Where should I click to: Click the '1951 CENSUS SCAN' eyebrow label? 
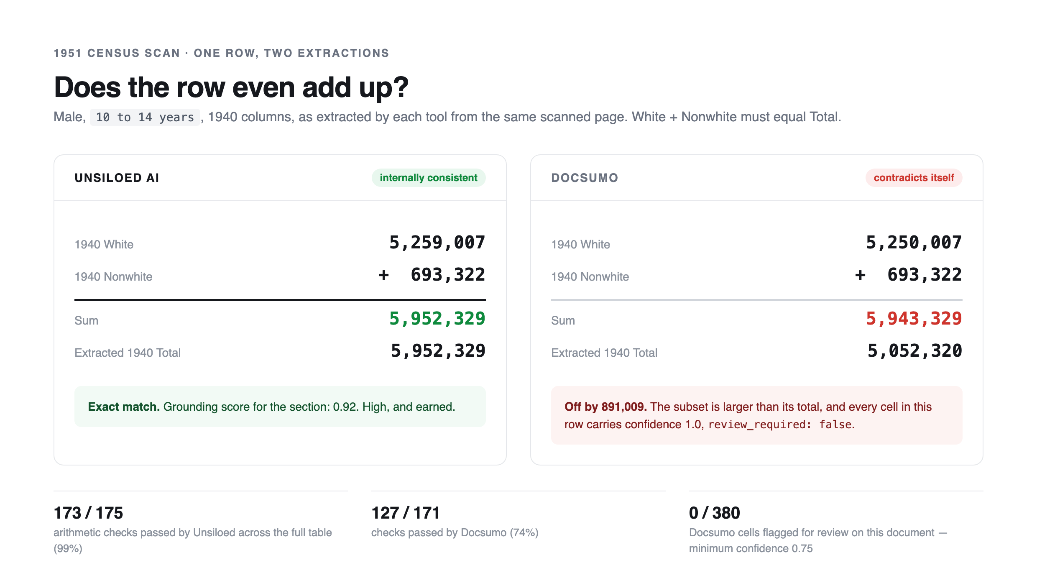[117, 53]
